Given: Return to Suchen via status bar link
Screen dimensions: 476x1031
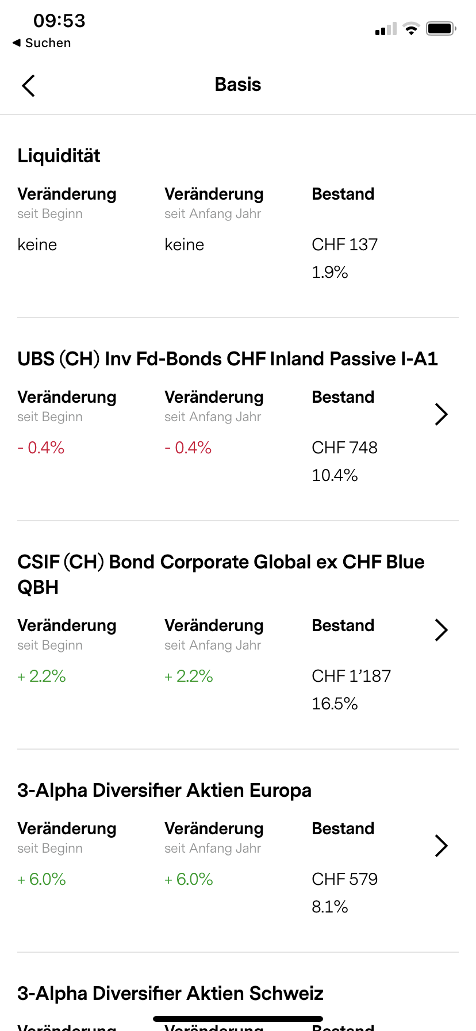Looking at the screenshot, I should coord(41,43).
